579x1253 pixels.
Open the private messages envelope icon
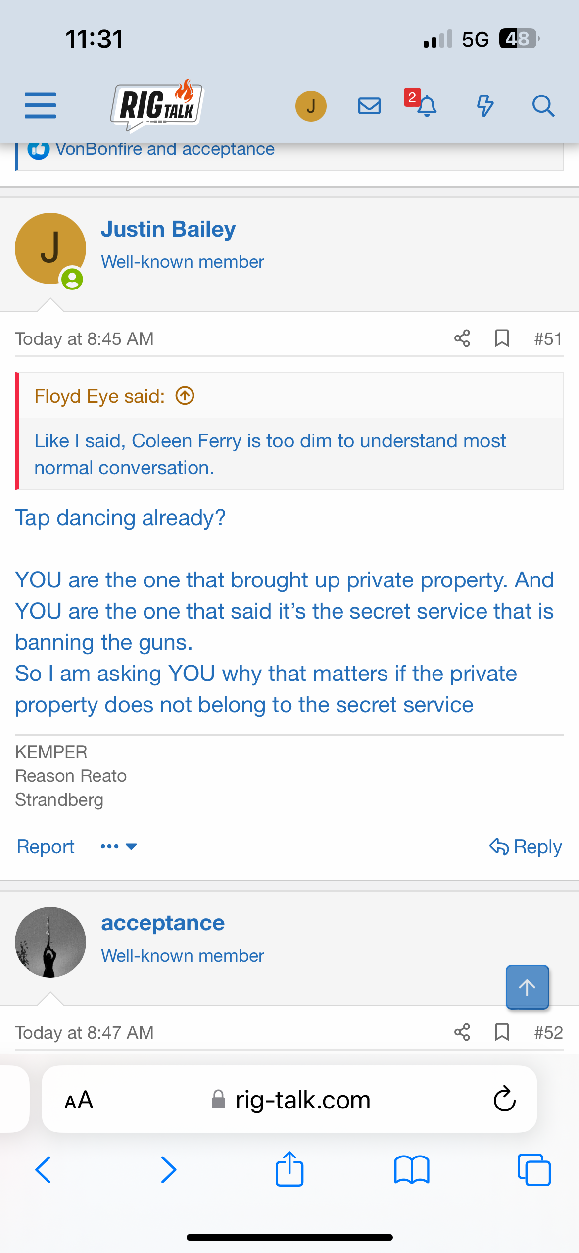[369, 106]
